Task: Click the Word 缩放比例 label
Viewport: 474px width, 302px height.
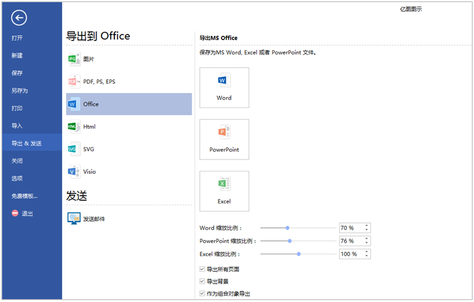Action: point(221,228)
